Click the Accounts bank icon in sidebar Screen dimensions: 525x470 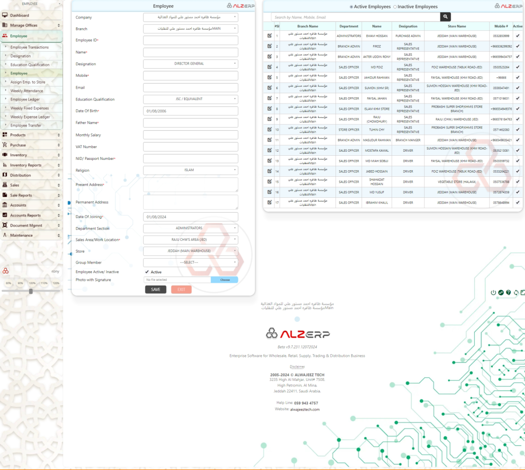click(x=5, y=205)
